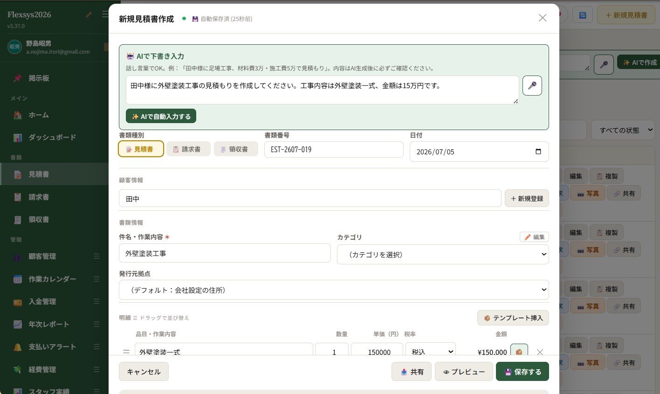Open 掲示板 from the sidebar

[54, 78]
